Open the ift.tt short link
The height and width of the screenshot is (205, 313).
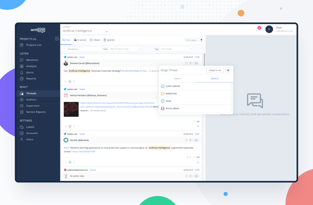coord(84,152)
